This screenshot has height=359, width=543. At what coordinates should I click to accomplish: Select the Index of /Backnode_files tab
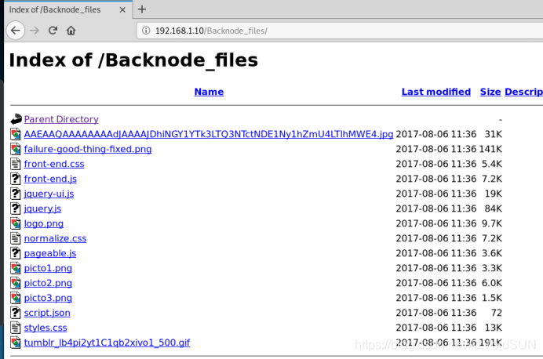[67, 9]
